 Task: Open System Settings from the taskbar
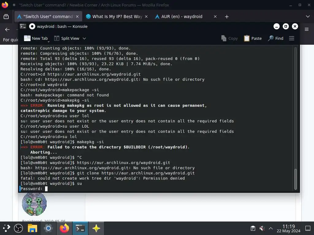[48, 228]
